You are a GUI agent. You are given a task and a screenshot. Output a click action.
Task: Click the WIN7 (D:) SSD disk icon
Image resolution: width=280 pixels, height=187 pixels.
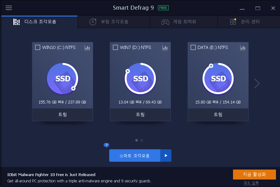pos(140,78)
